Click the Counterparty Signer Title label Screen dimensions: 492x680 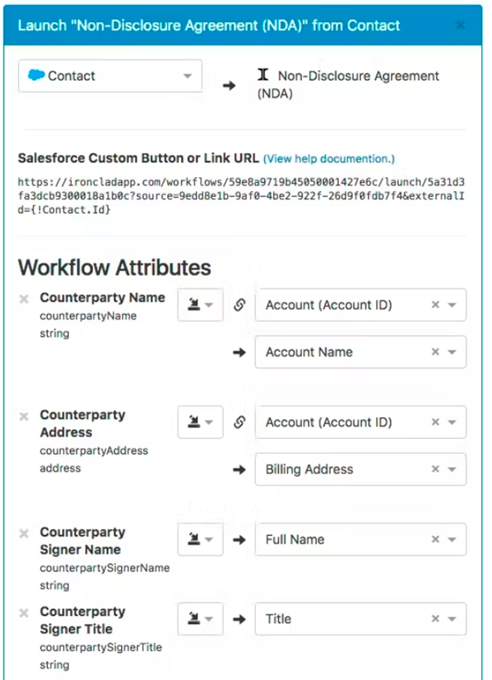pyautogui.click(x=82, y=620)
